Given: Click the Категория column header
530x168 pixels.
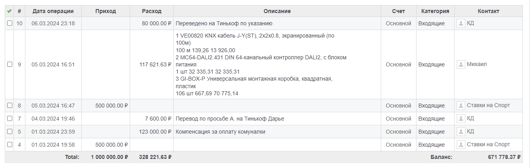Looking at the screenshot, I should (435, 11).
